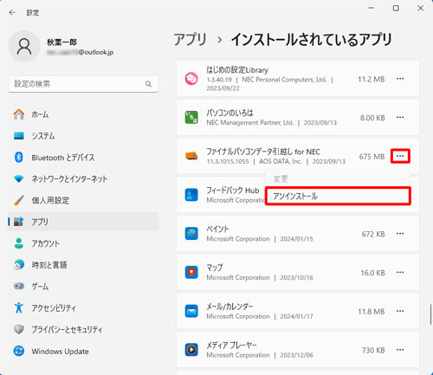The width and height of the screenshot is (433, 375).
Task: Click the 11.8 MB size value
Action: pyautogui.click(x=372, y=312)
